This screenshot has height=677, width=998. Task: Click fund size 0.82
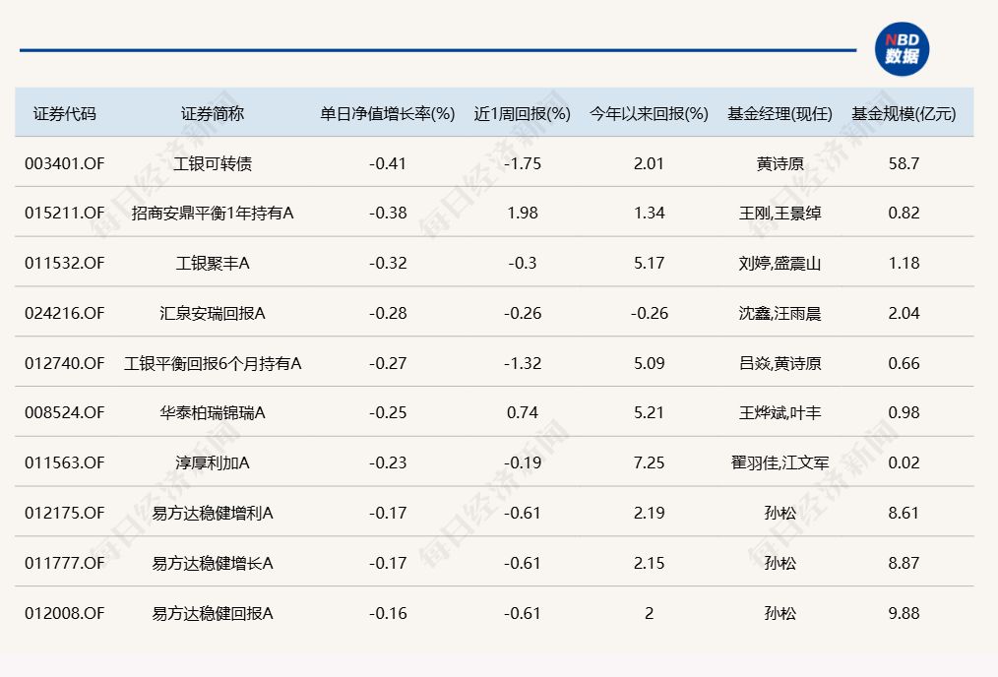[904, 214]
